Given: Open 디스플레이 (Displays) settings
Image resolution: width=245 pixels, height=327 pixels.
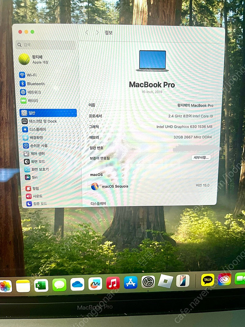Looking at the screenshot, I should tap(34, 129).
